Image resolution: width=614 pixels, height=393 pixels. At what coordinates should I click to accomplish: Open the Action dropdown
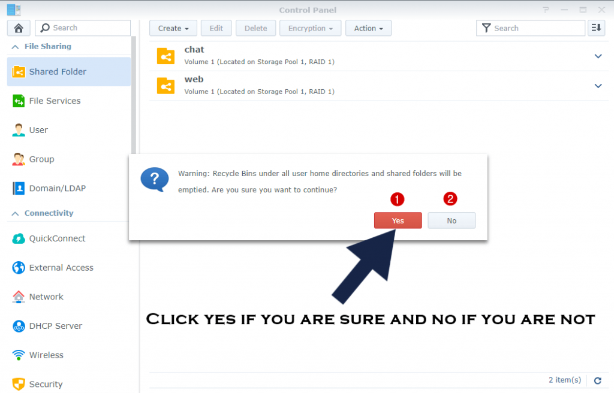(368, 28)
